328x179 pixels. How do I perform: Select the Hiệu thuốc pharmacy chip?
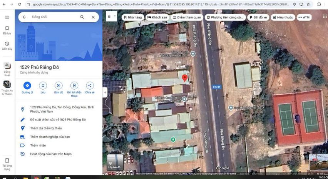click(283, 17)
